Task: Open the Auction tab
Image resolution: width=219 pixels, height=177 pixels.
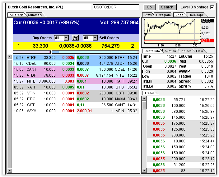Action: point(170,51)
